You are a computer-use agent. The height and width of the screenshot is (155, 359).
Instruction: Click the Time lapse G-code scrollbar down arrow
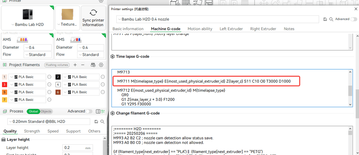[x=350, y=104]
